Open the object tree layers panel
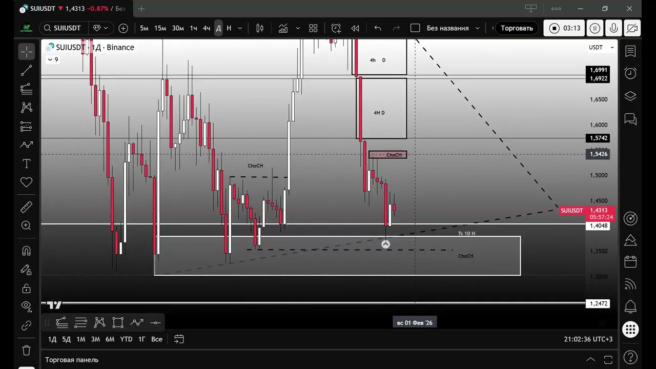This screenshot has width=656, height=369. pyautogui.click(x=630, y=96)
